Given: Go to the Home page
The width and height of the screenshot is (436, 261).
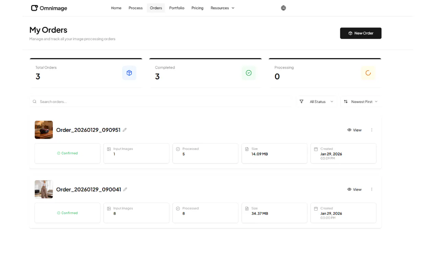Looking at the screenshot, I should [116, 8].
